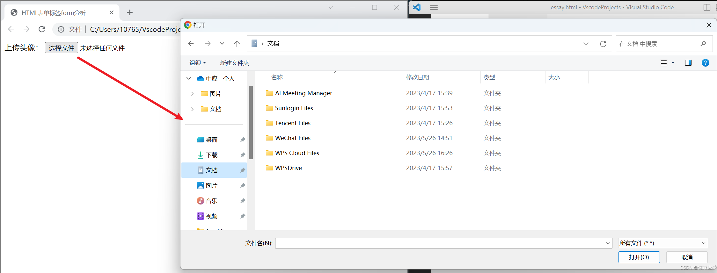Reload the Chrome page

42,29
